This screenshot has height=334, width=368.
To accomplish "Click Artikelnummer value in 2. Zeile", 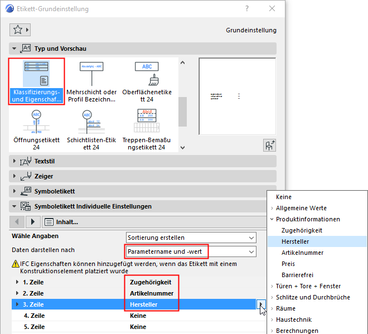I will tap(152, 293).
